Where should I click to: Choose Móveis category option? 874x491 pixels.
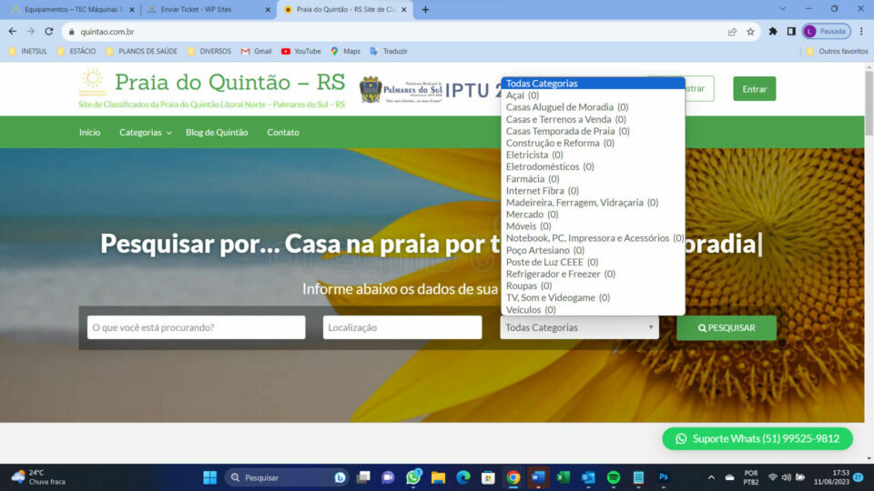click(x=593, y=226)
